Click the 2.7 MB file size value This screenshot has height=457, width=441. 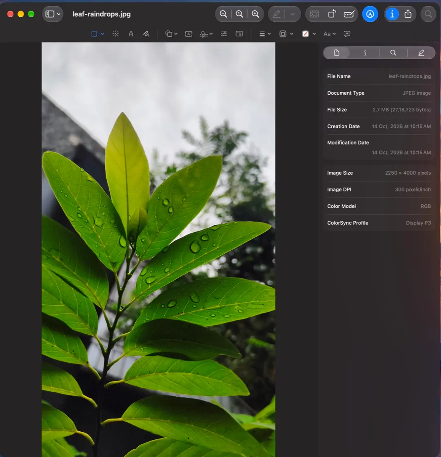coord(401,110)
